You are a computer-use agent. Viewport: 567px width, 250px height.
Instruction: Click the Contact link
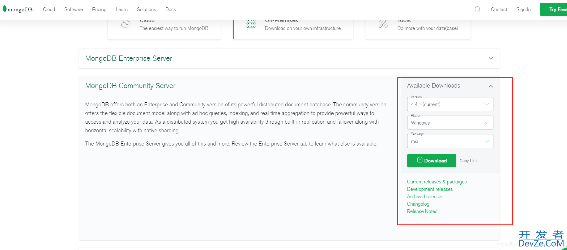[499, 10]
